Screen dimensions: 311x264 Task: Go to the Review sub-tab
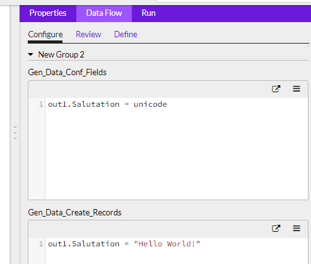click(88, 34)
